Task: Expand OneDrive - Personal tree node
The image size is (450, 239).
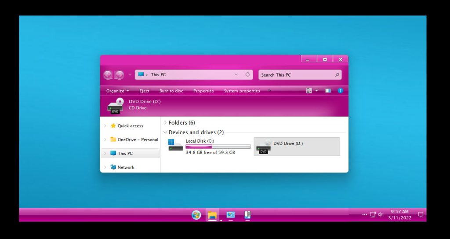Action: click(105, 140)
